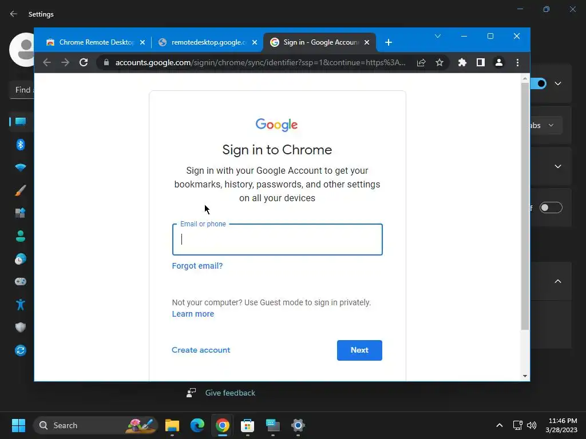This screenshot has width=586, height=439.
Task: Launch Microsoft Edge from the taskbar
Action: coord(197,425)
